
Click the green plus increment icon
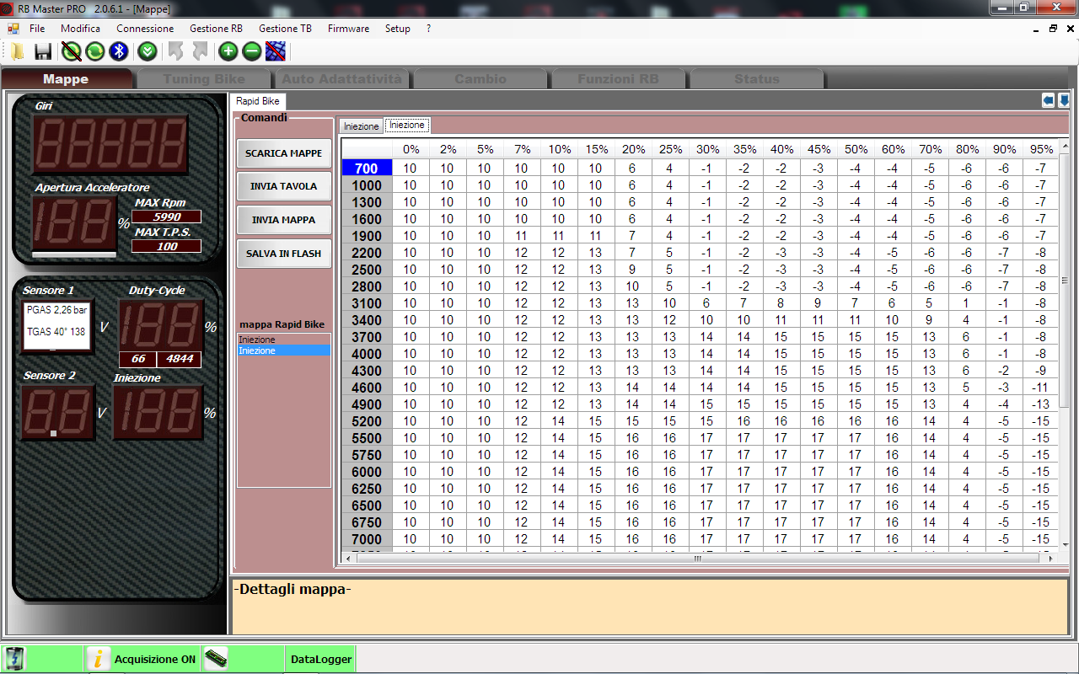point(228,51)
